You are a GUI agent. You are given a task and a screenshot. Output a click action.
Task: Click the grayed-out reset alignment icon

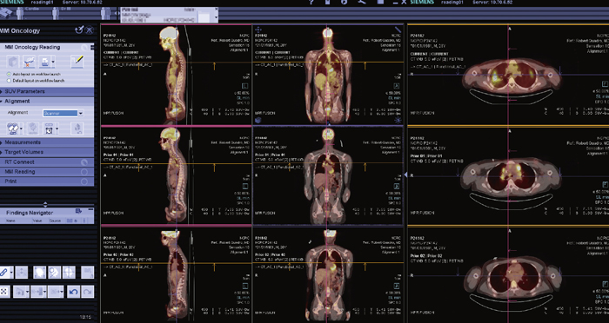(x=77, y=129)
